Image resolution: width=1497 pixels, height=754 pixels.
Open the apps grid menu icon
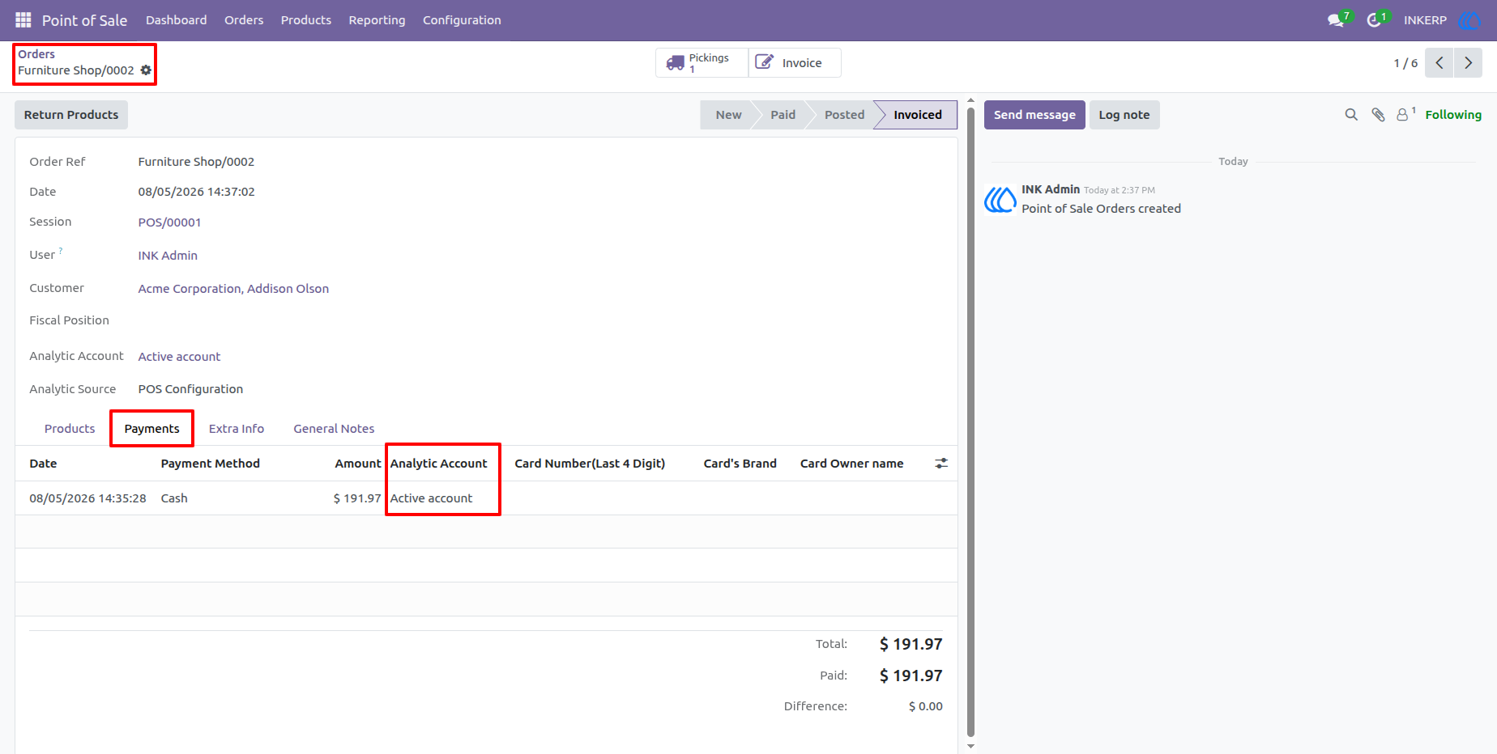tap(23, 19)
